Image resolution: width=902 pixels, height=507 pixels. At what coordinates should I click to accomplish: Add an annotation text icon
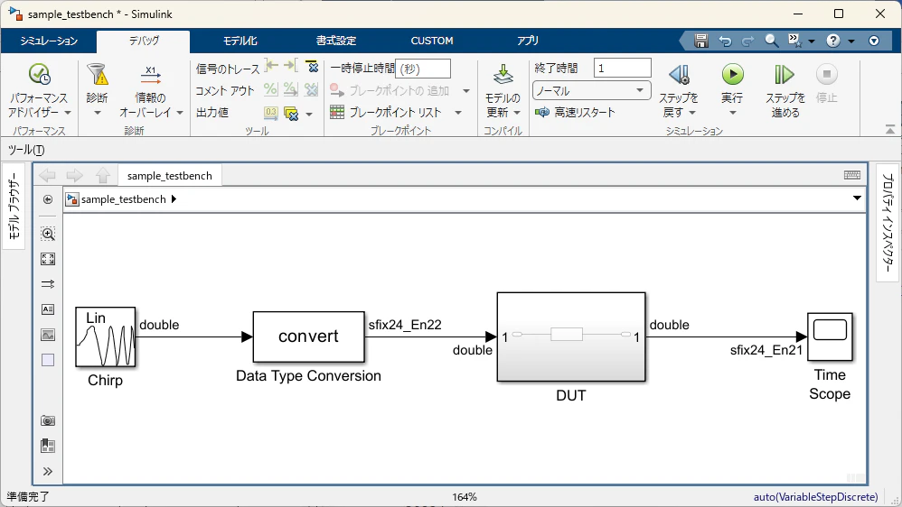pos(48,309)
